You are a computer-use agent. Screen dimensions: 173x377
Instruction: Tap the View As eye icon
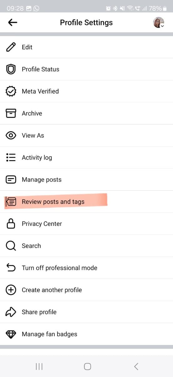point(11,135)
